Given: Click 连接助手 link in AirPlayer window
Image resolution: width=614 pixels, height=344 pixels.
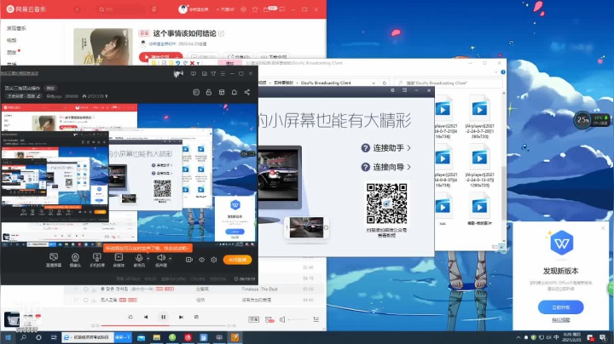Looking at the screenshot, I should tap(385, 148).
